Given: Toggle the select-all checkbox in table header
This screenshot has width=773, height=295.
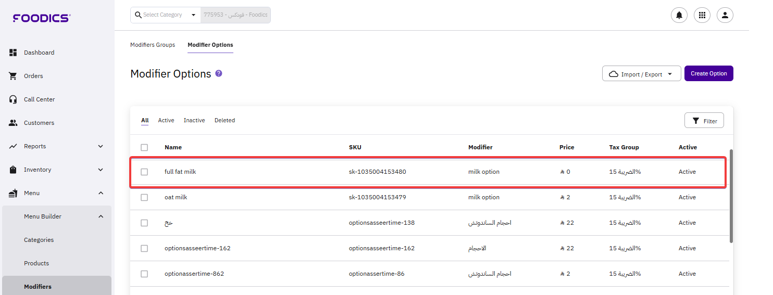Looking at the screenshot, I should tap(144, 147).
